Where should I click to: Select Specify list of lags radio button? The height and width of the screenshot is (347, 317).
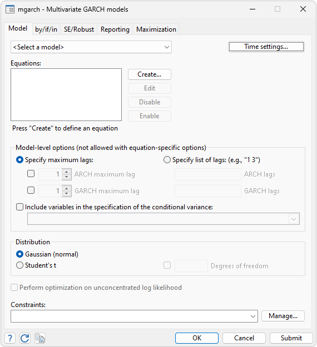(167, 159)
